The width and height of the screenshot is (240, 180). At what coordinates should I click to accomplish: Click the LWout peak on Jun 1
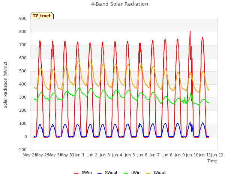click(x=78, y=61)
